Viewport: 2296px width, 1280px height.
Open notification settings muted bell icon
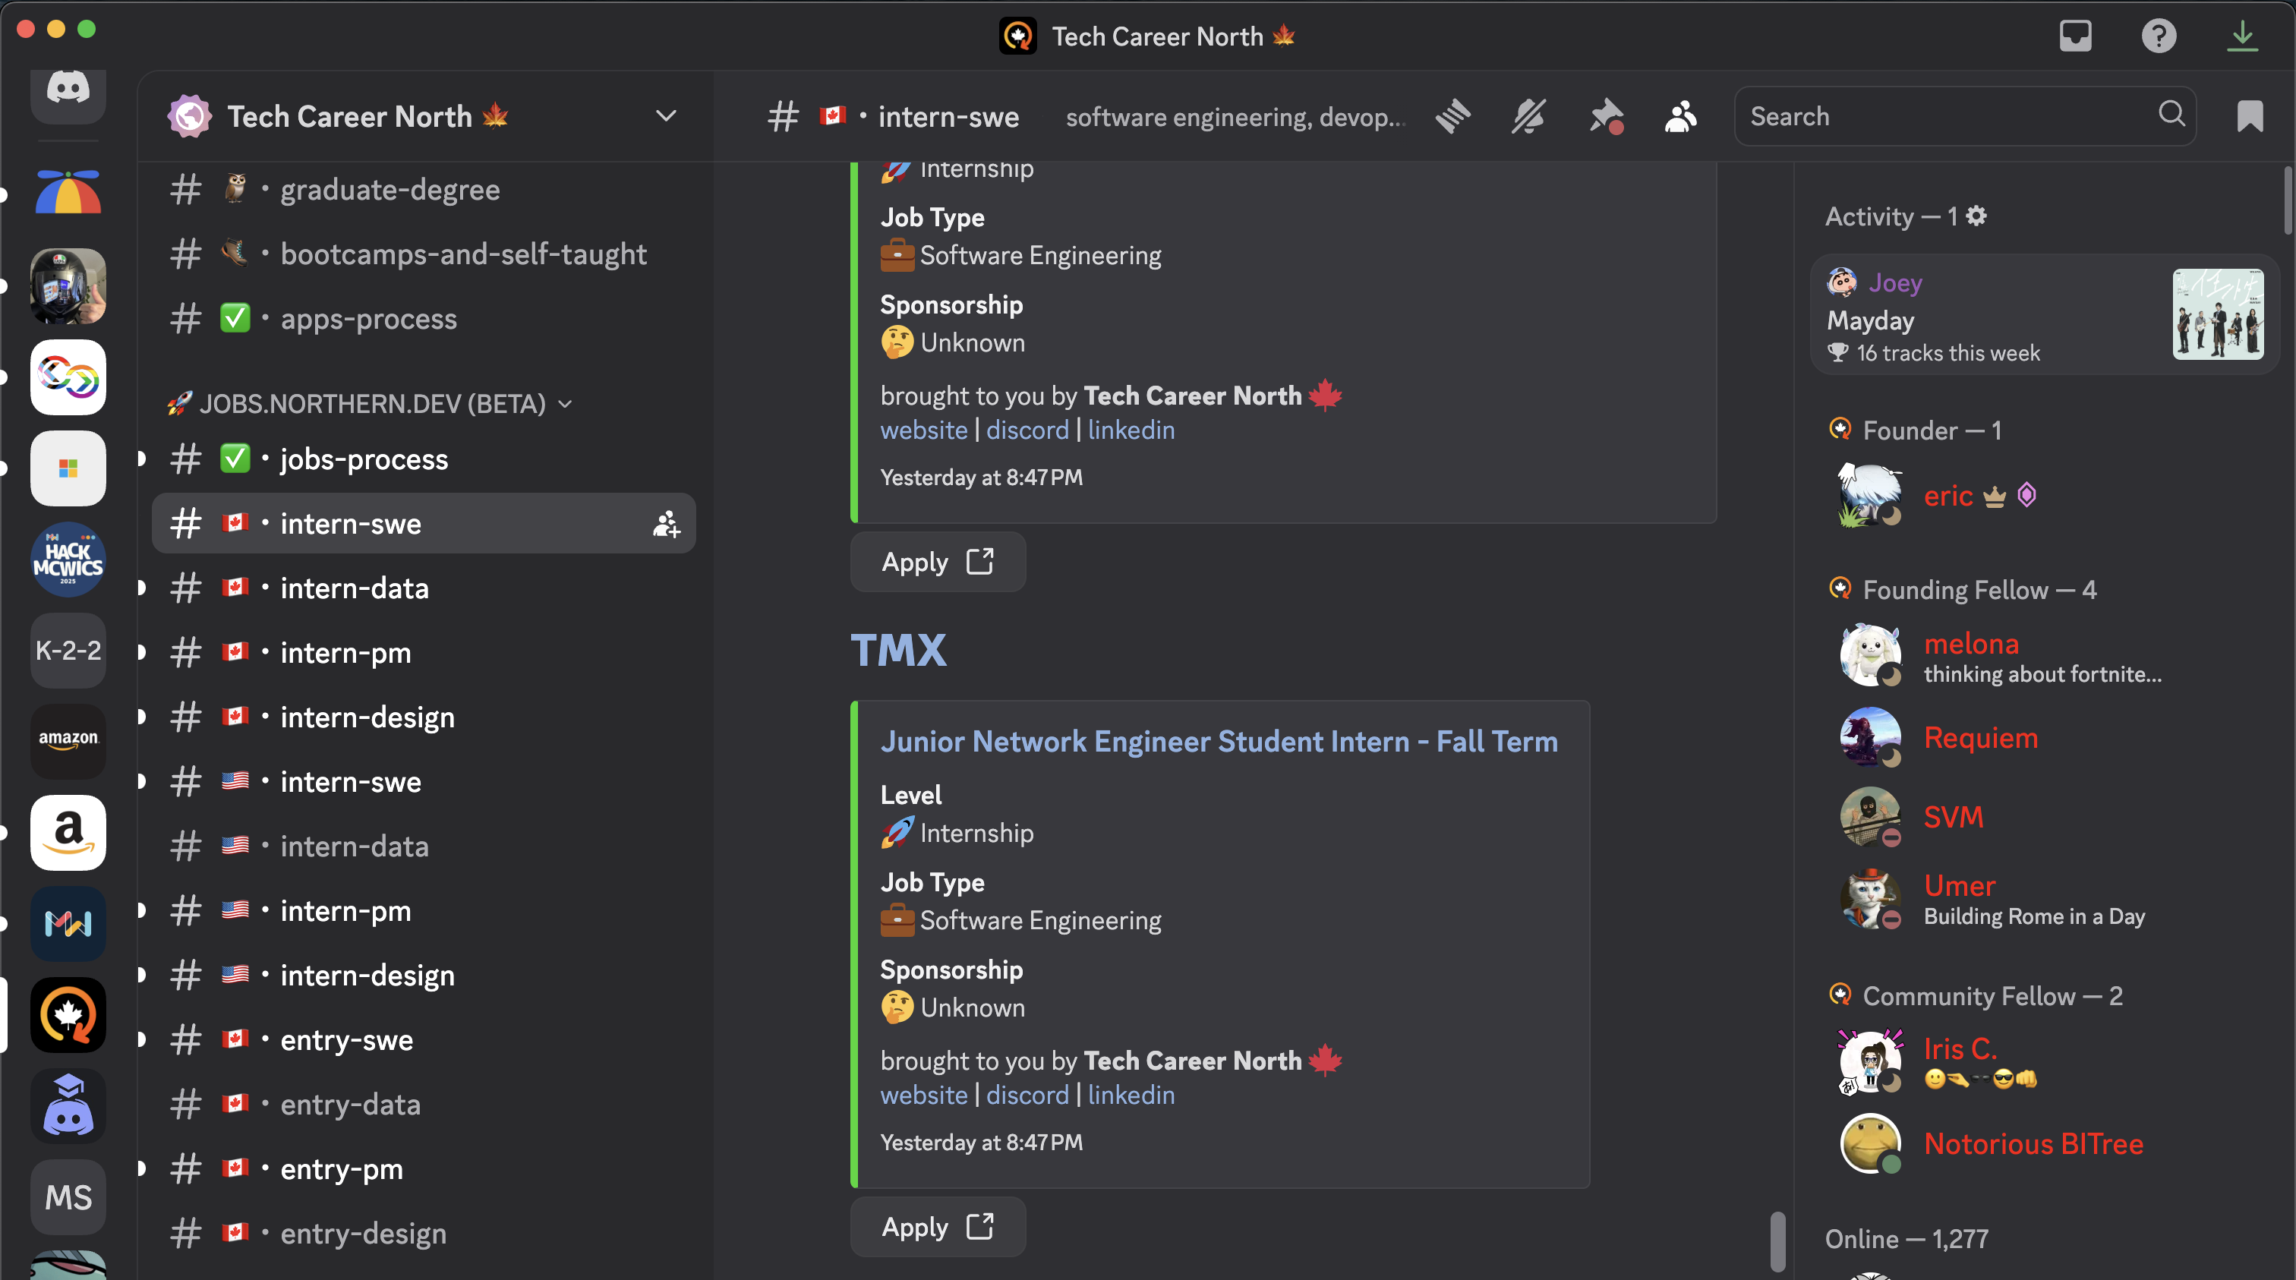[1528, 117]
